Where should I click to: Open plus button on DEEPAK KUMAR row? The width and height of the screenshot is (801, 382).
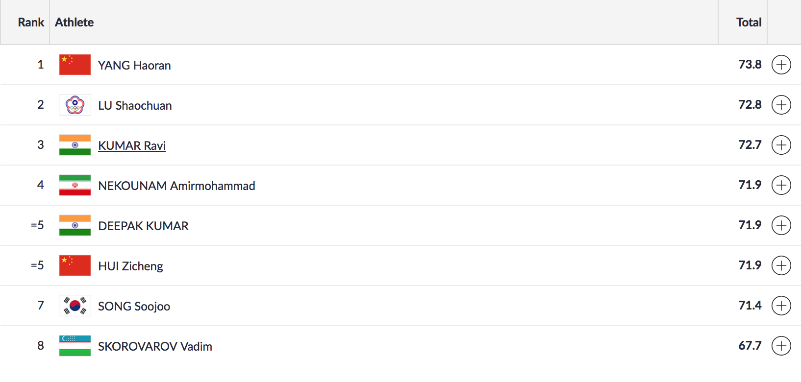(781, 225)
